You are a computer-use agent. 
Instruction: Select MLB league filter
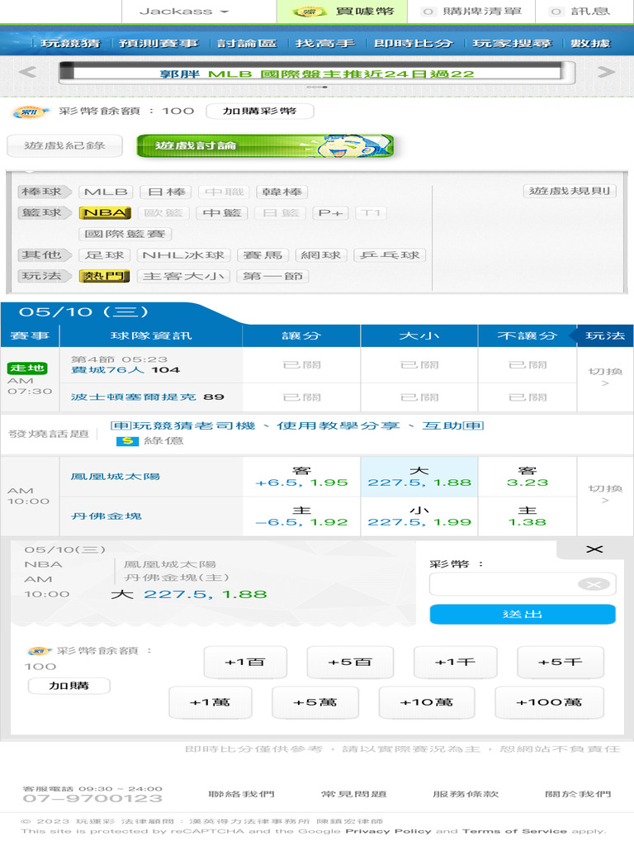tap(106, 192)
